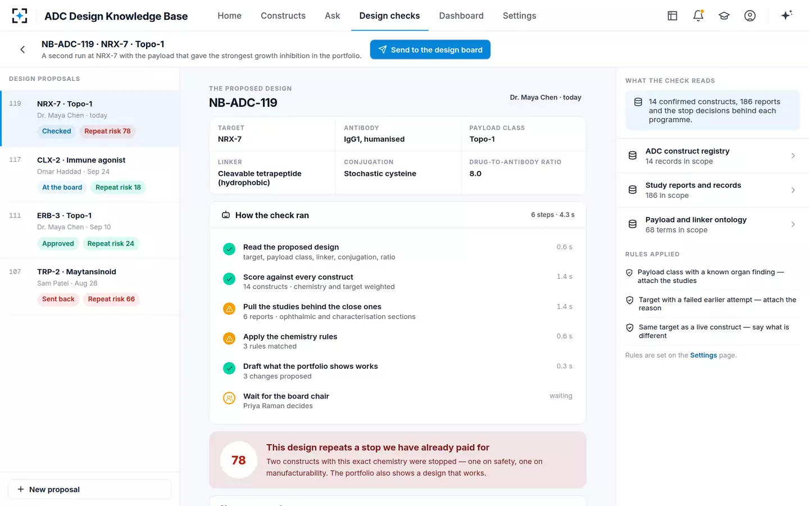Go to the Ask tab

click(x=333, y=16)
